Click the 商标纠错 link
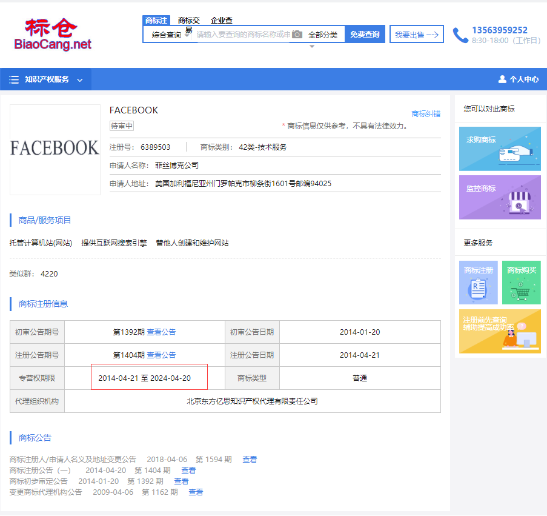547x516 pixels. pyautogui.click(x=426, y=114)
